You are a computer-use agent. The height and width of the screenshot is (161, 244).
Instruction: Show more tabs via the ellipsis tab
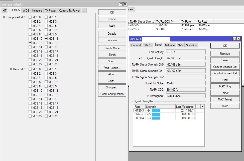[x=84, y=11]
